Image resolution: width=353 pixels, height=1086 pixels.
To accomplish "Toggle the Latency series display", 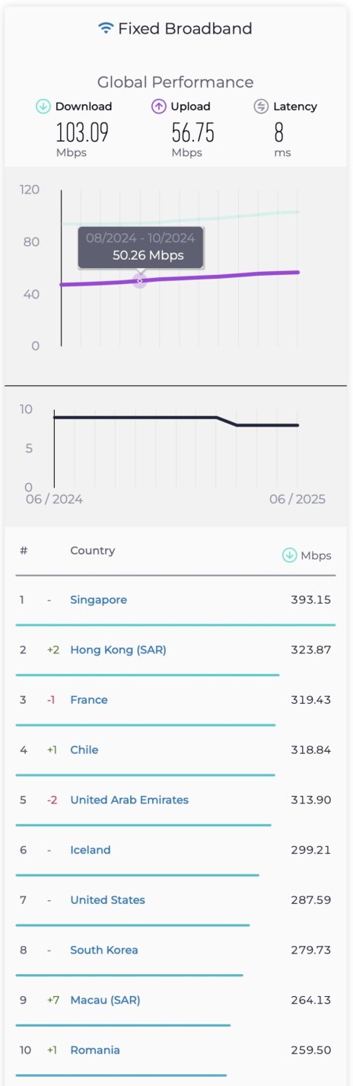I will [x=285, y=107].
